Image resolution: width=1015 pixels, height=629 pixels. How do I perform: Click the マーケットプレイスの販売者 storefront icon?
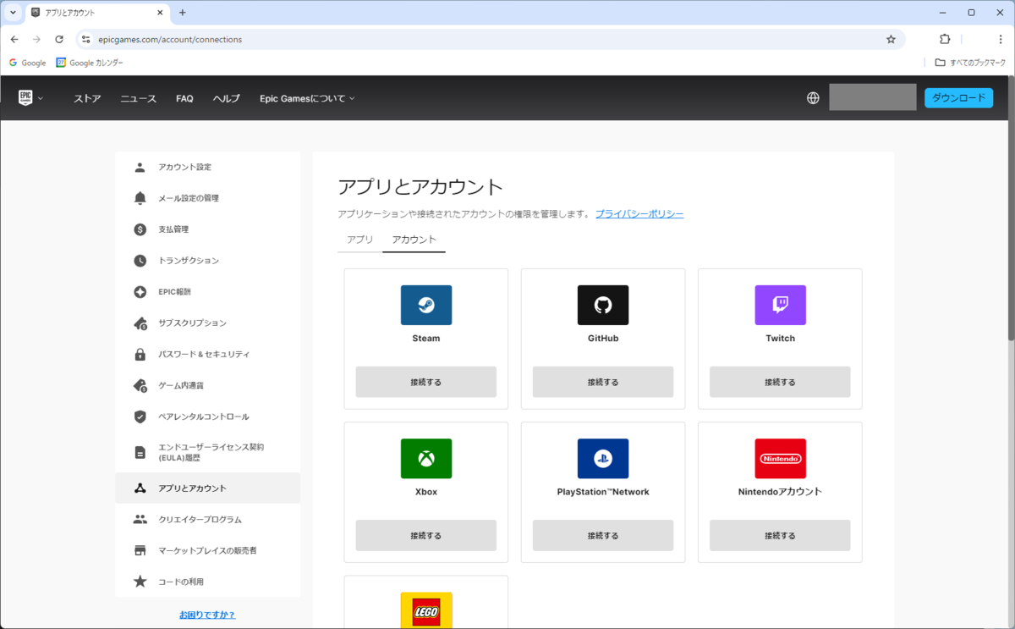click(140, 550)
